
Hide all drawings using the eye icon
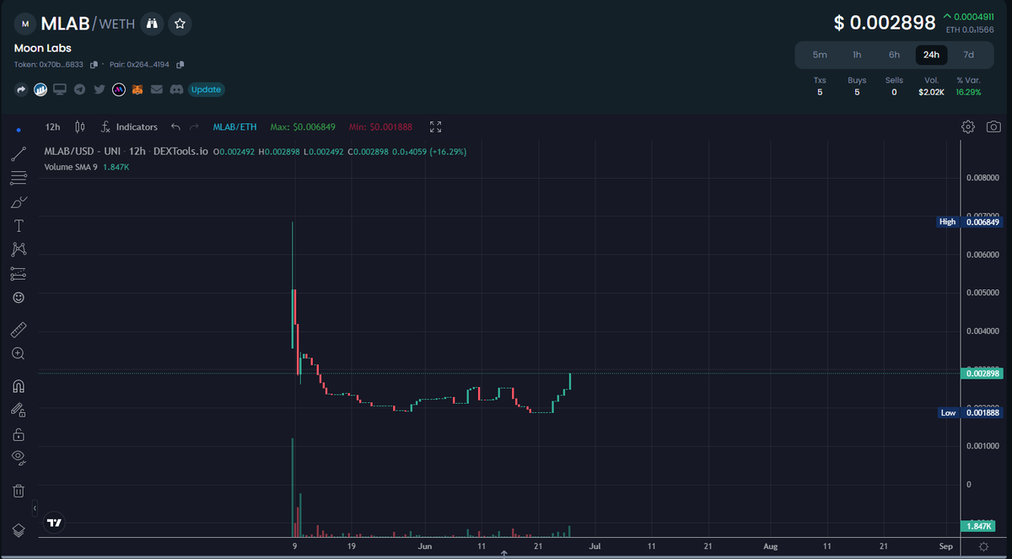(19, 458)
